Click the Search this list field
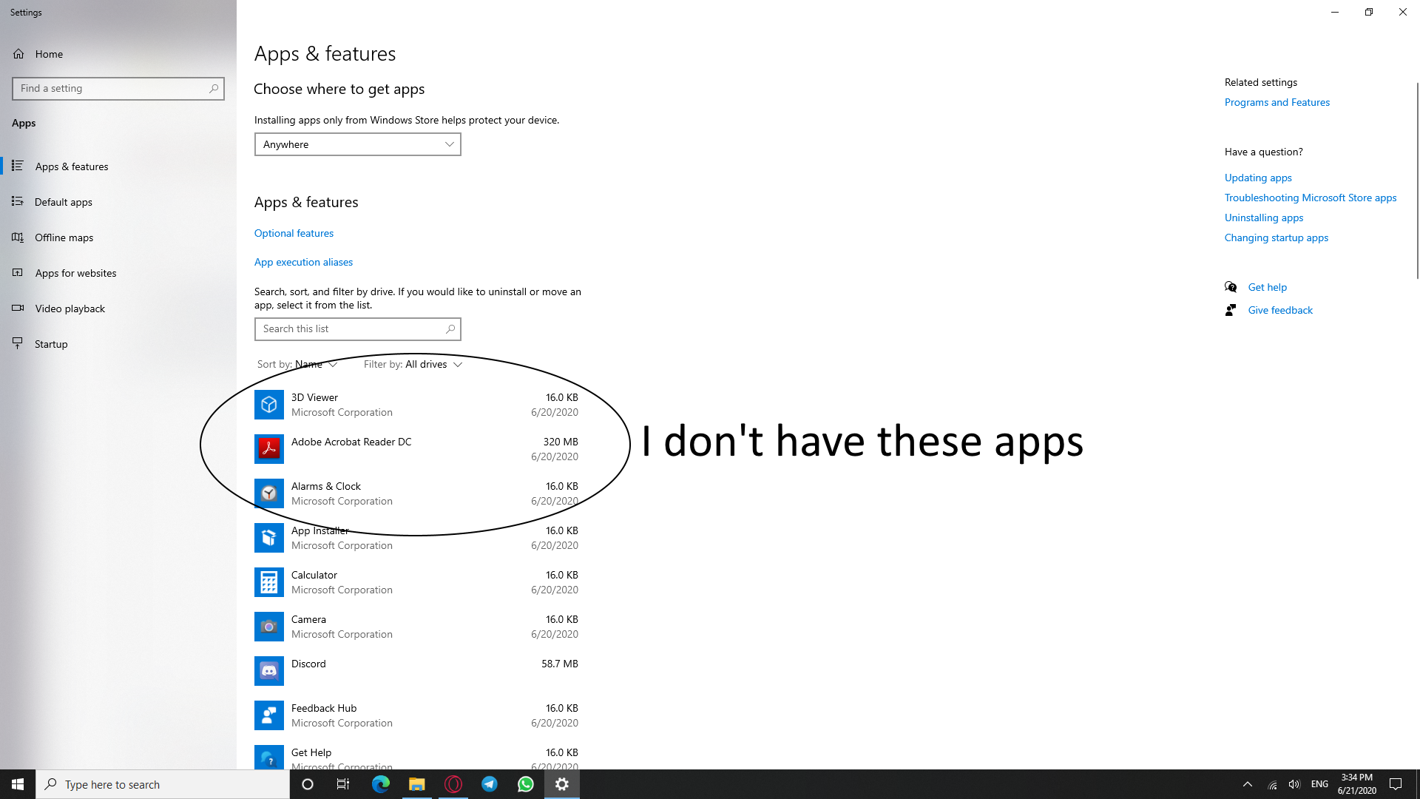 click(358, 329)
